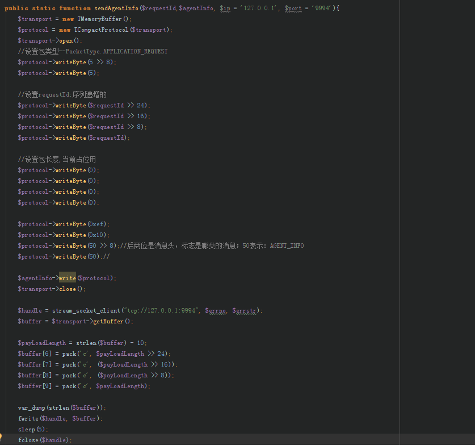Screen dimensions: 475x445
Task: Click the underlined $errstr variable
Action: [x=246, y=310]
